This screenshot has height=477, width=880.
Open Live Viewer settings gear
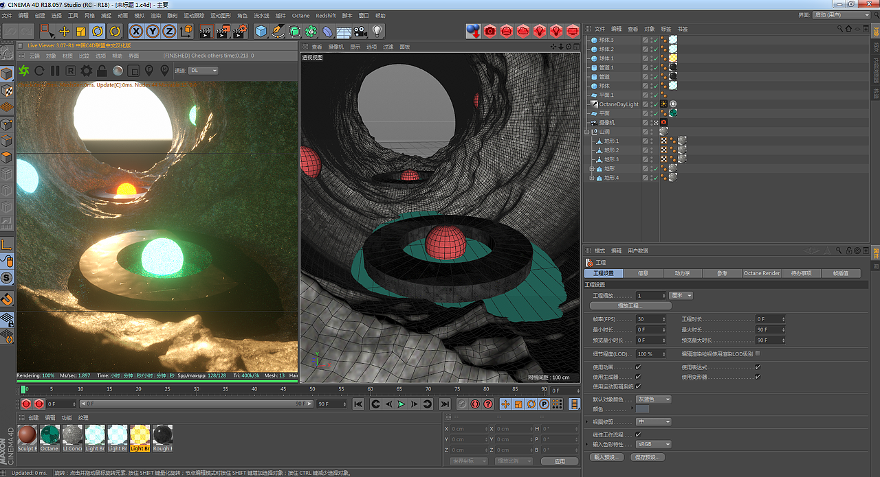(86, 71)
